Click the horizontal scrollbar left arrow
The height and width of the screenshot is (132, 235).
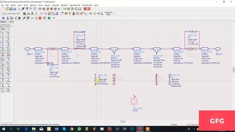click(x=16, y=121)
